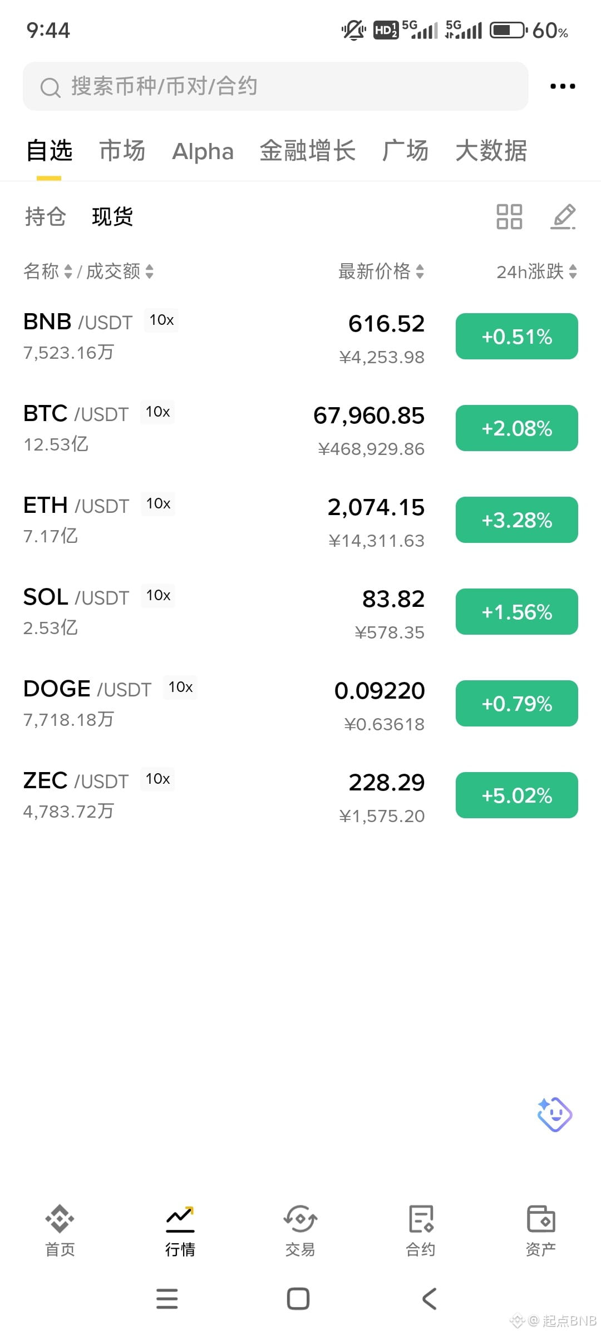Screen dimensions: 601x1335
Task: Open the ETH/USDT pair row
Action: click(x=300, y=521)
